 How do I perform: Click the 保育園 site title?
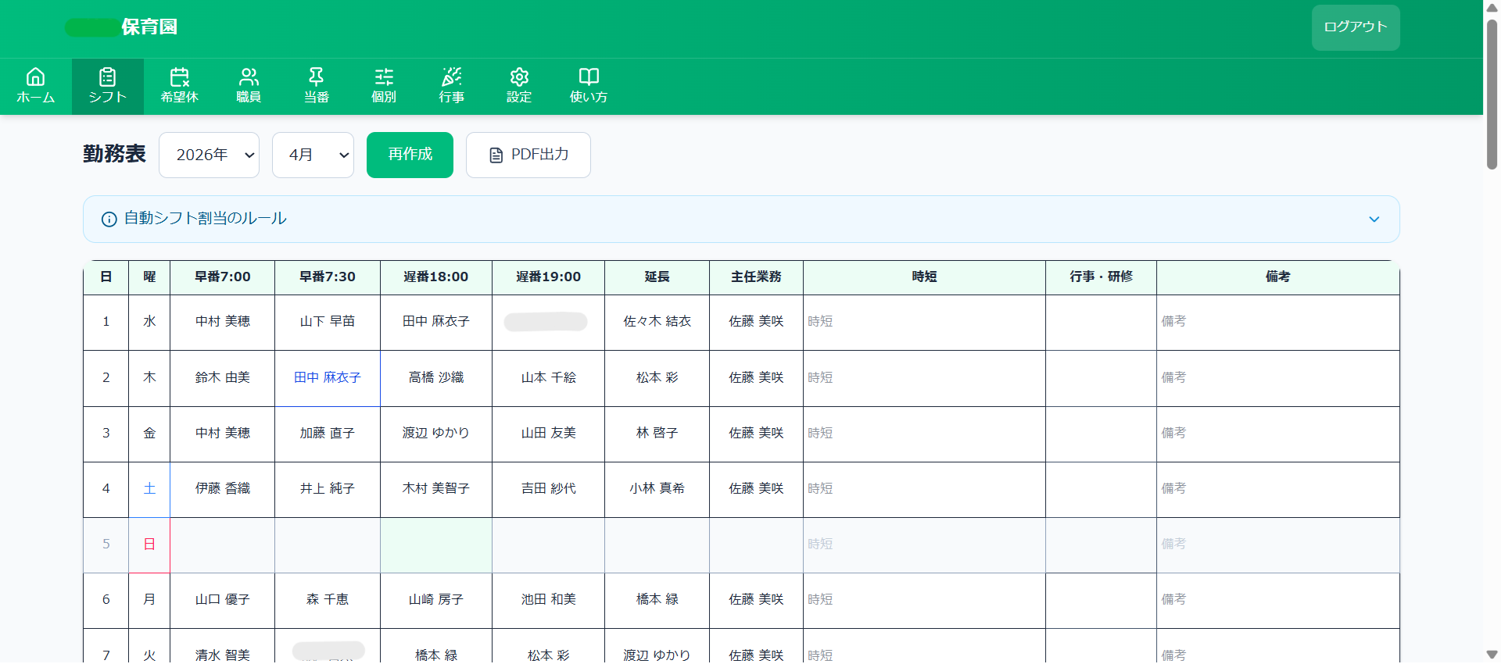(x=149, y=27)
